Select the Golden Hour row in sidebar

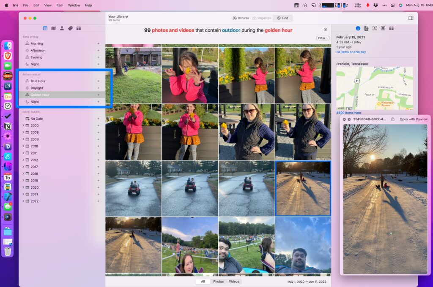[x=62, y=95]
